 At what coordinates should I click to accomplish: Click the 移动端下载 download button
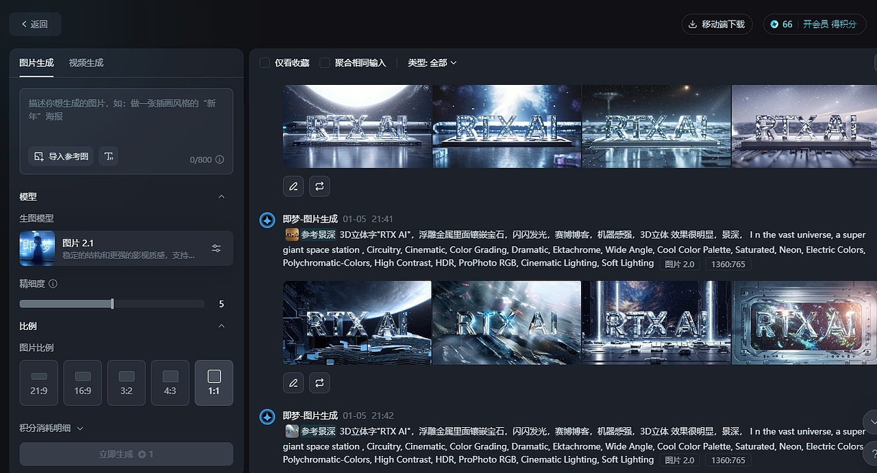[x=717, y=24]
